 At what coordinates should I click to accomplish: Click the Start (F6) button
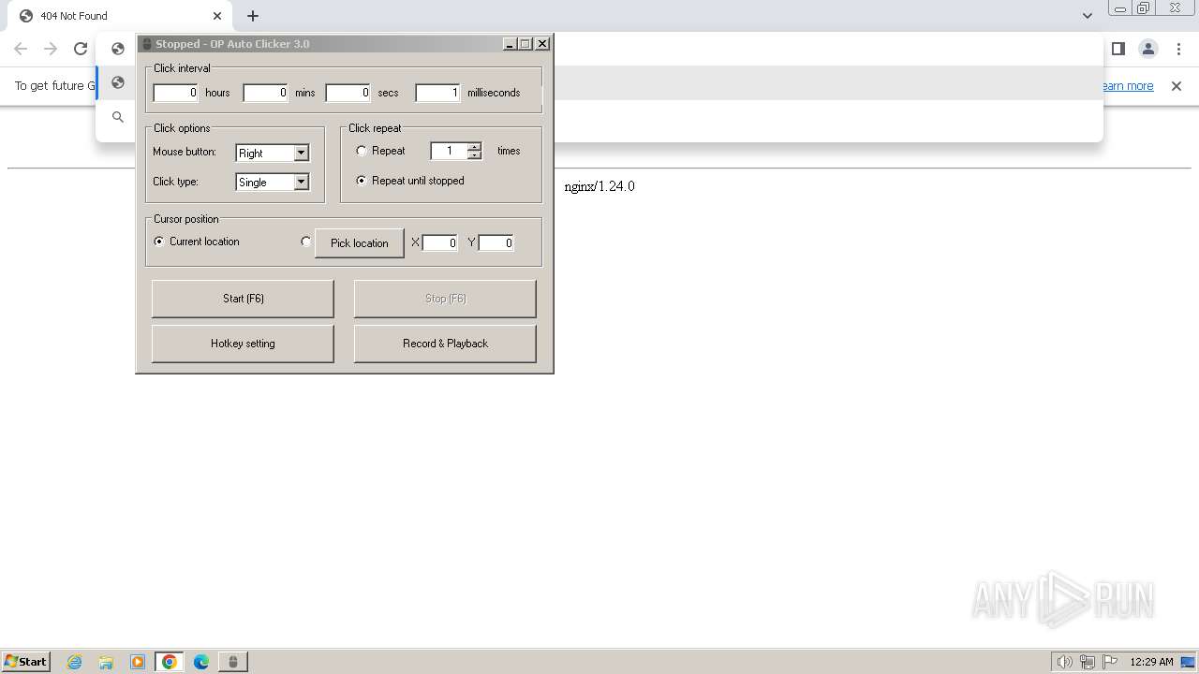[243, 299]
